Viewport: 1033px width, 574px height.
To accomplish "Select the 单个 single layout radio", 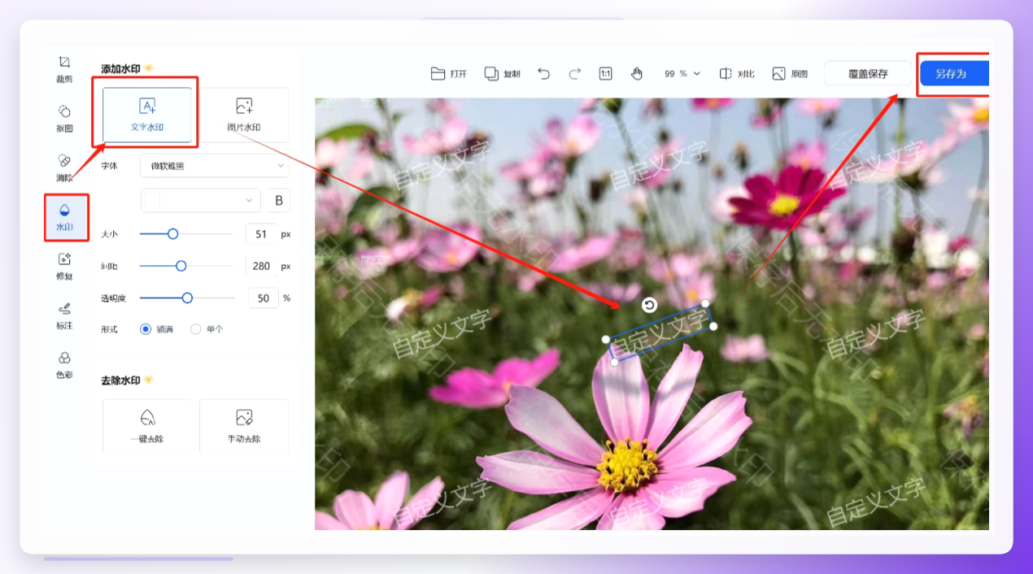I will (207, 329).
